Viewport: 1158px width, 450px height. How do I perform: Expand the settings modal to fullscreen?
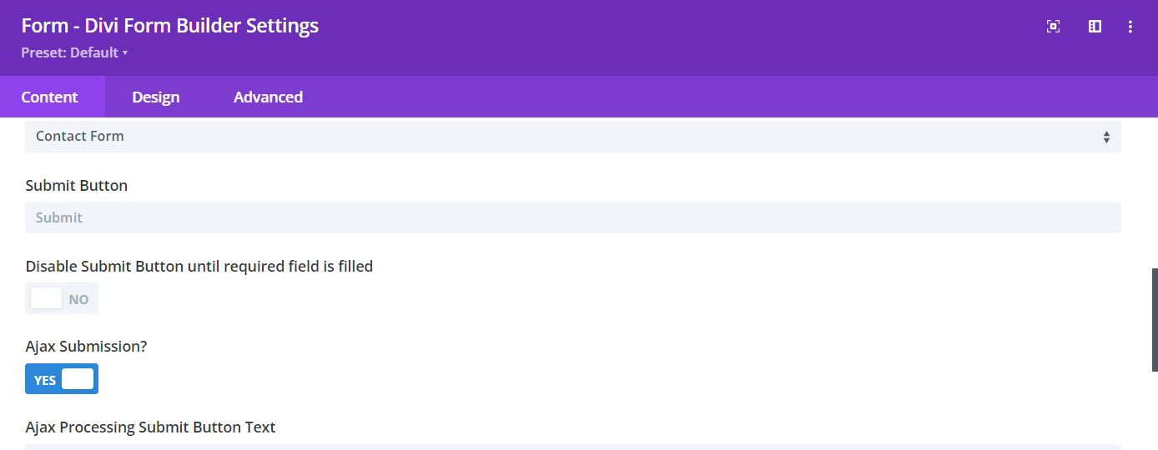1053,27
